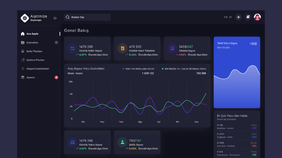Click the Sefer Planları bus icon
Image resolution: width=282 pixels, height=158 pixels.
23,51
